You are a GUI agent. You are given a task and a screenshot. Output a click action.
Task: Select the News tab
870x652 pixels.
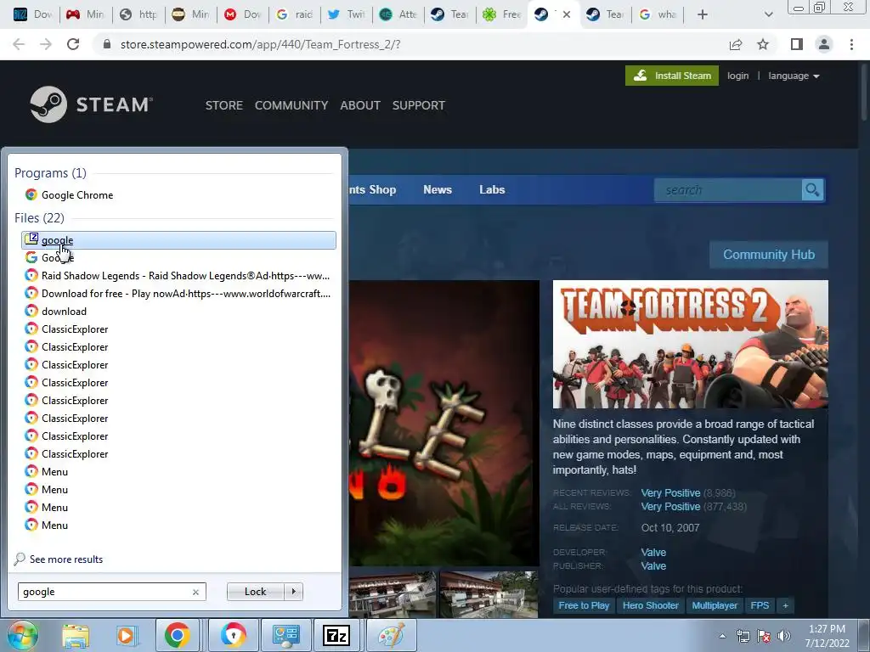coord(438,189)
